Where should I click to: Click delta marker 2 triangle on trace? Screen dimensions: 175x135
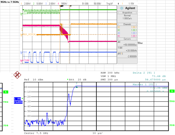77,87
